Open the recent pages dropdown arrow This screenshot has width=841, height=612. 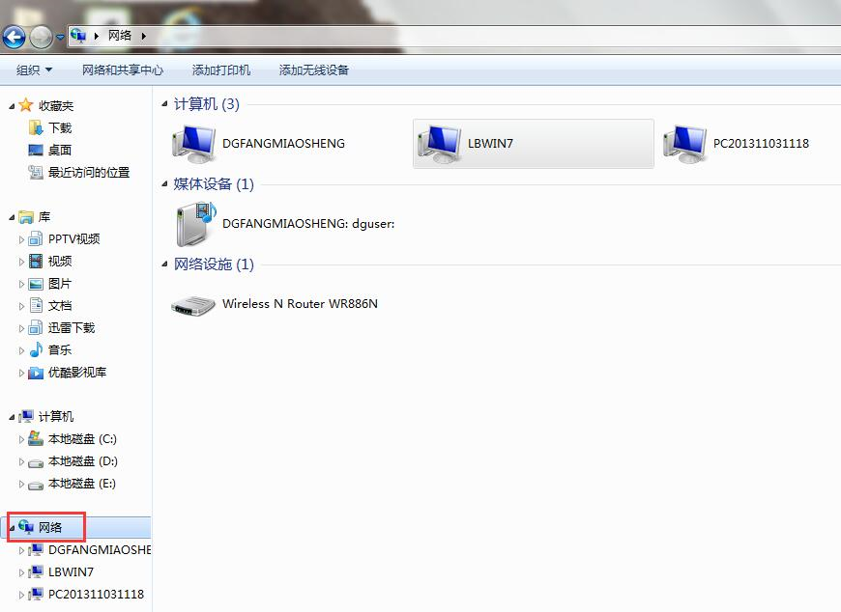click(60, 37)
